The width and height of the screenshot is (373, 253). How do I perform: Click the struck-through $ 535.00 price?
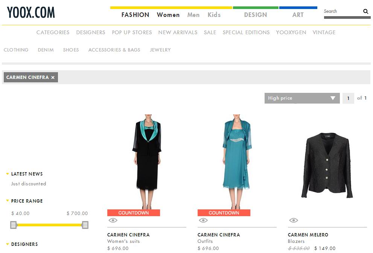coord(299,248)
